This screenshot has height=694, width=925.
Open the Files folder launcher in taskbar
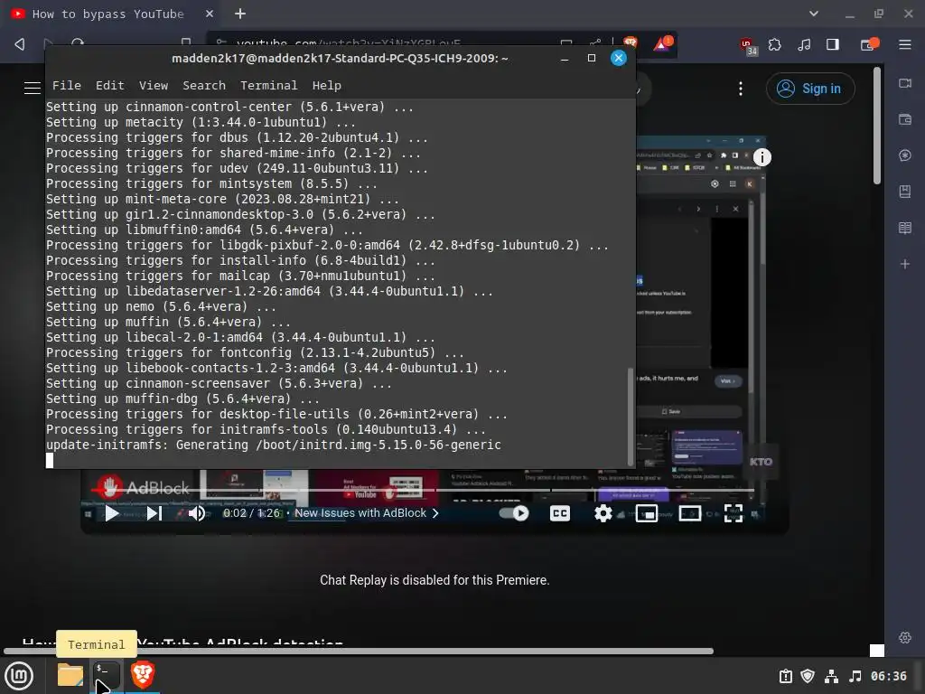point(70,675)
